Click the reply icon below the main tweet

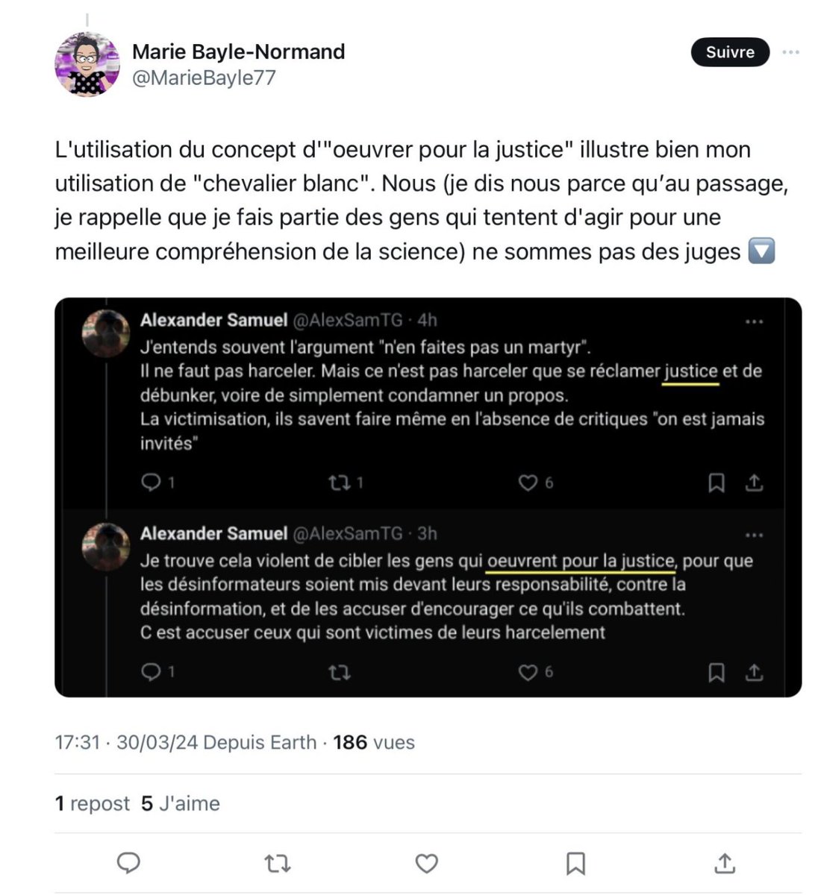pyautogui.click(x=129, y=863)
